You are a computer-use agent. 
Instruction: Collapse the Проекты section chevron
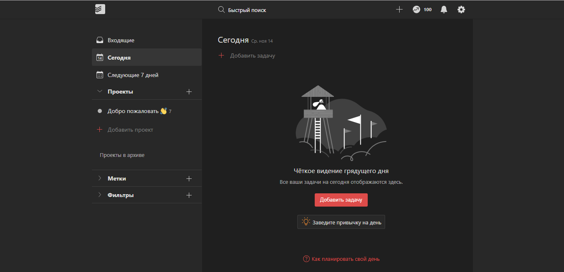[x=99, y=91]
